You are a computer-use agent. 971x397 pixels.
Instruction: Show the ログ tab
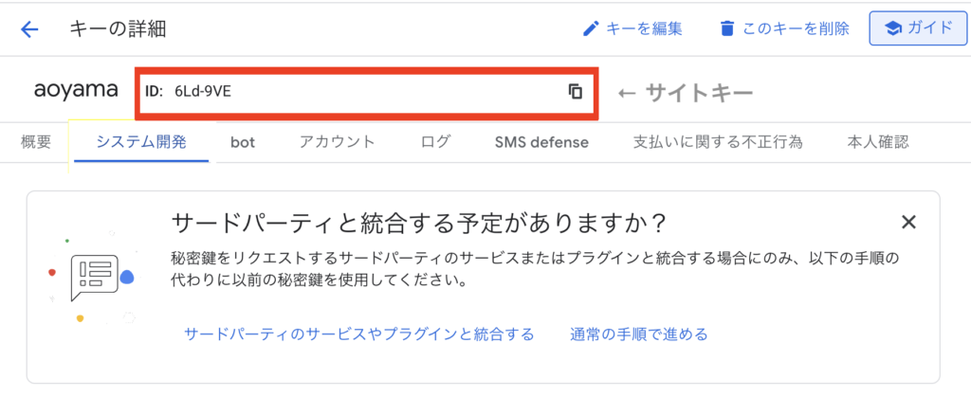pyautogui.click(x=435, y=142)
